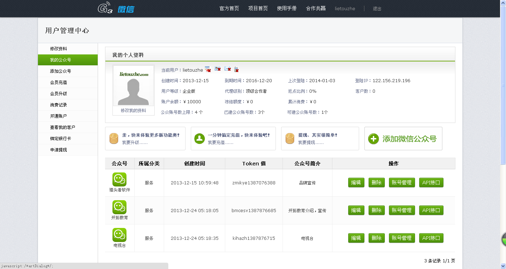
Task: Click API接口 for 猎头者软件
Action: (x=431, y=183)
